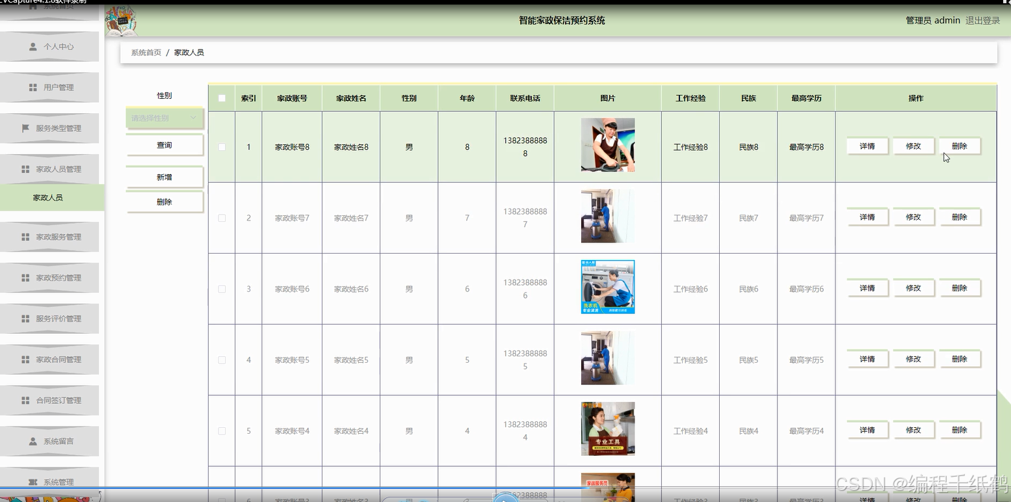Screen dimensions: 1011x502
Task: Click the grid icon beside 家政合同管理
Action: pos(26,360)
